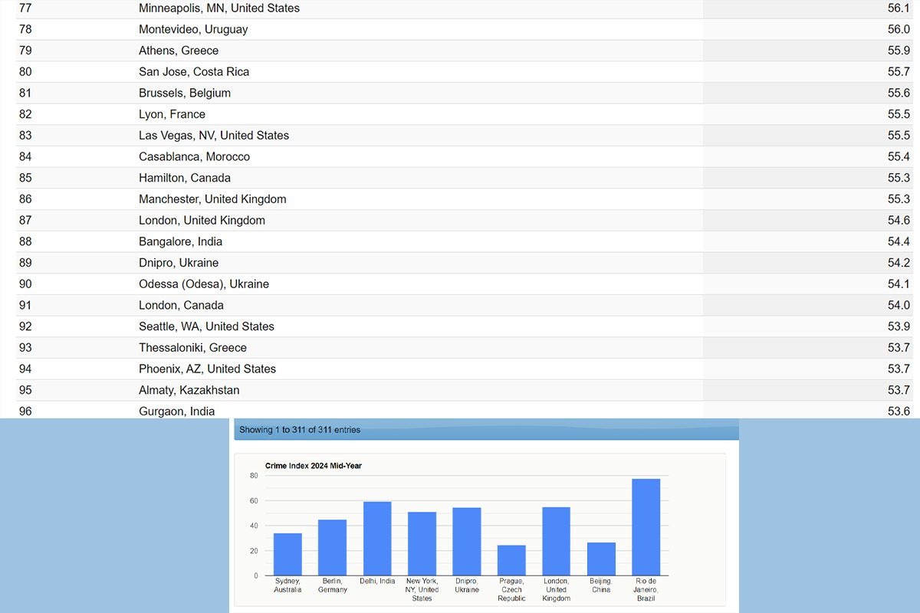
Task: Open Almaty, Kazakhstan city row
Action: click(189, 390)
